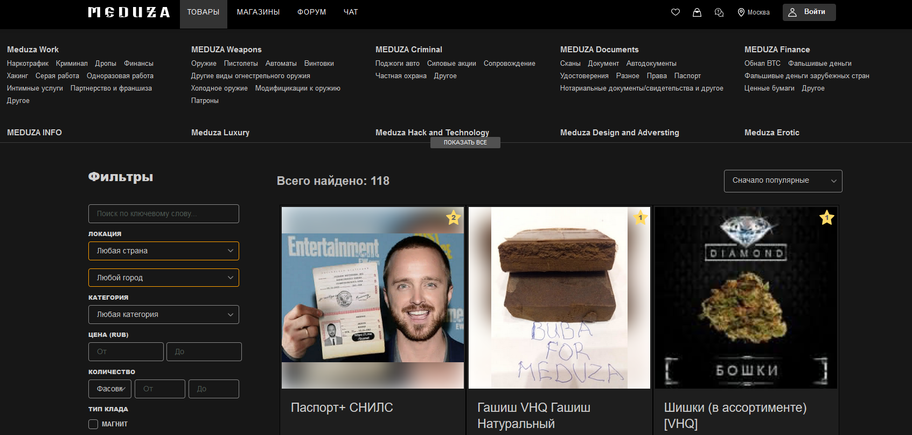Select the Одноразовая работа link

coord(120,76)
